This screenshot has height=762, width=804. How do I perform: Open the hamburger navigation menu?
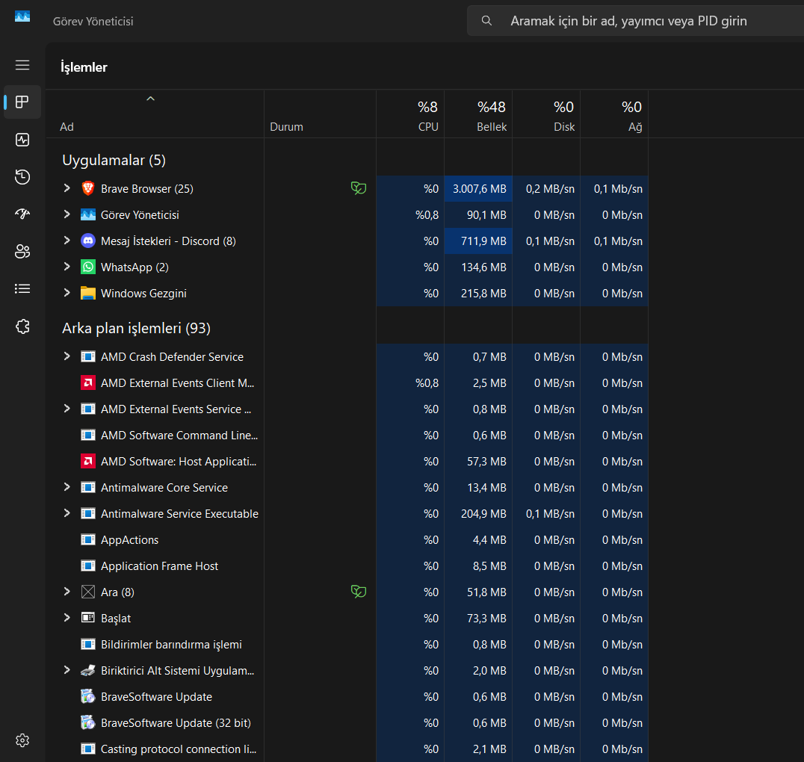pyautogui.click(x=22, y=65)
